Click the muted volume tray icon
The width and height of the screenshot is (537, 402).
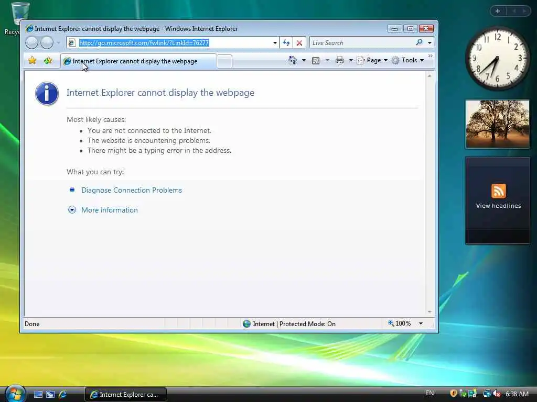click(x=497, y=394)
